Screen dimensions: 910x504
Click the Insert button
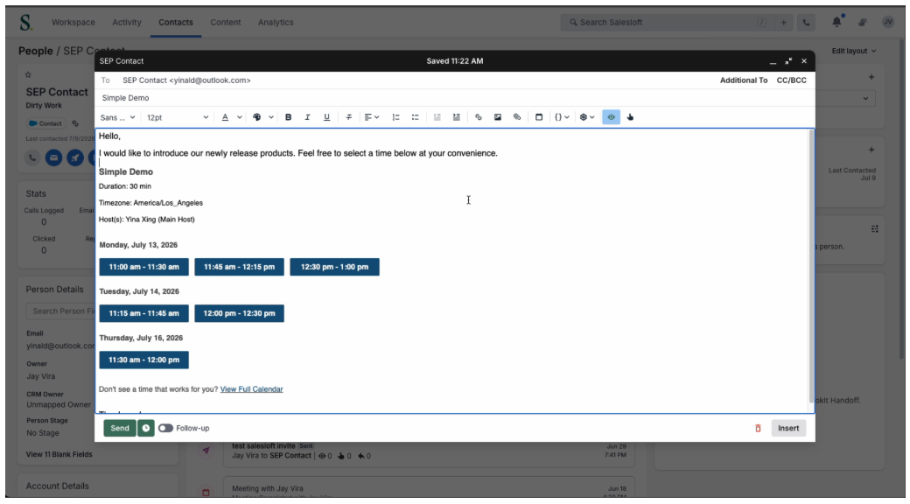coord(788,429)
